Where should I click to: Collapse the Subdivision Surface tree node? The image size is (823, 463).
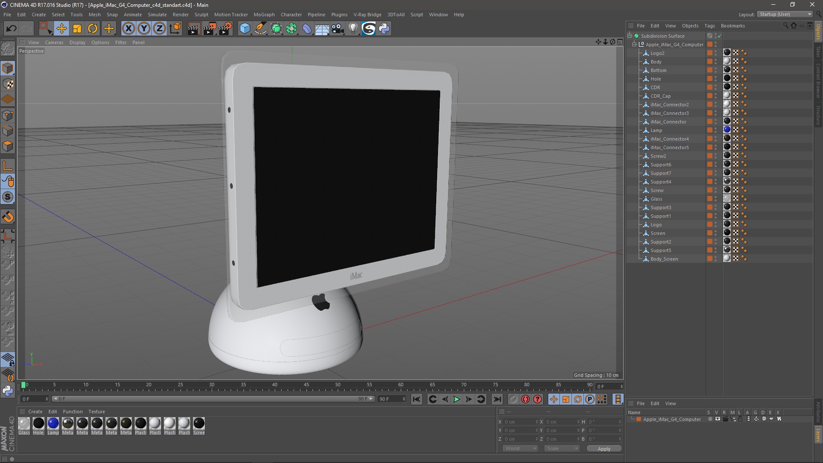pyautogui.click(x=630, y=36)
